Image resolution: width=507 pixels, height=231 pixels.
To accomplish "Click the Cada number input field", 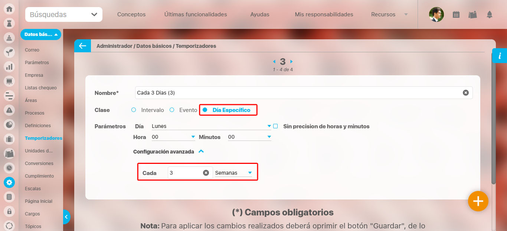I will 185,173.
